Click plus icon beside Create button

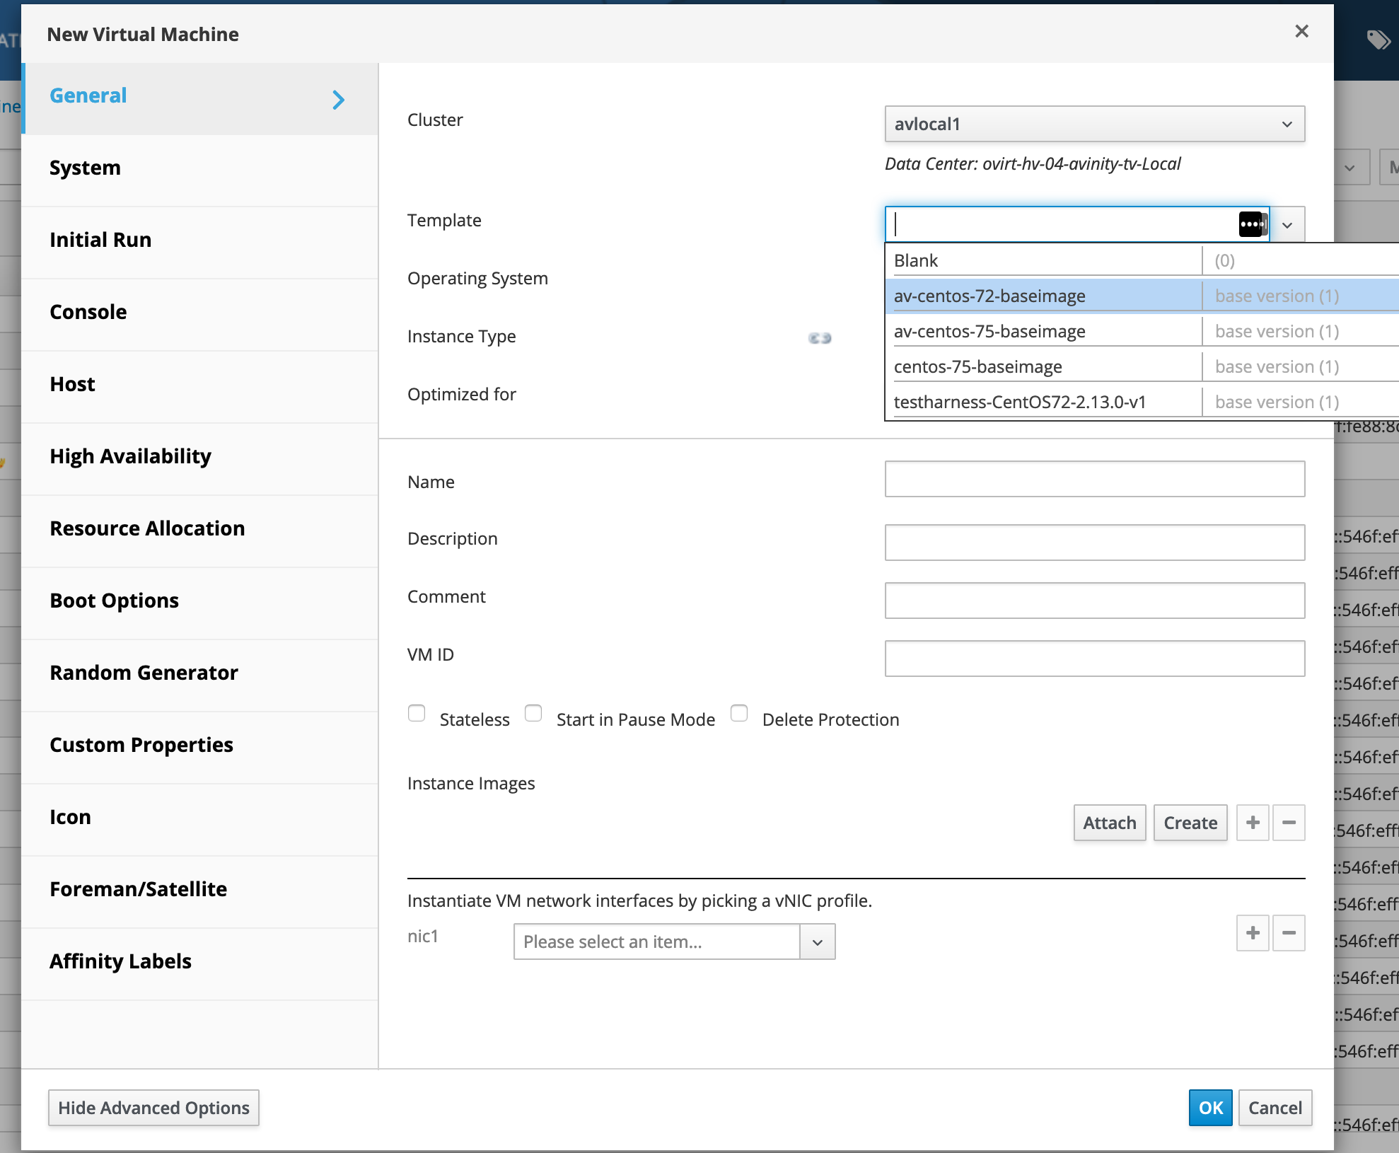(x=1253, y=823)
